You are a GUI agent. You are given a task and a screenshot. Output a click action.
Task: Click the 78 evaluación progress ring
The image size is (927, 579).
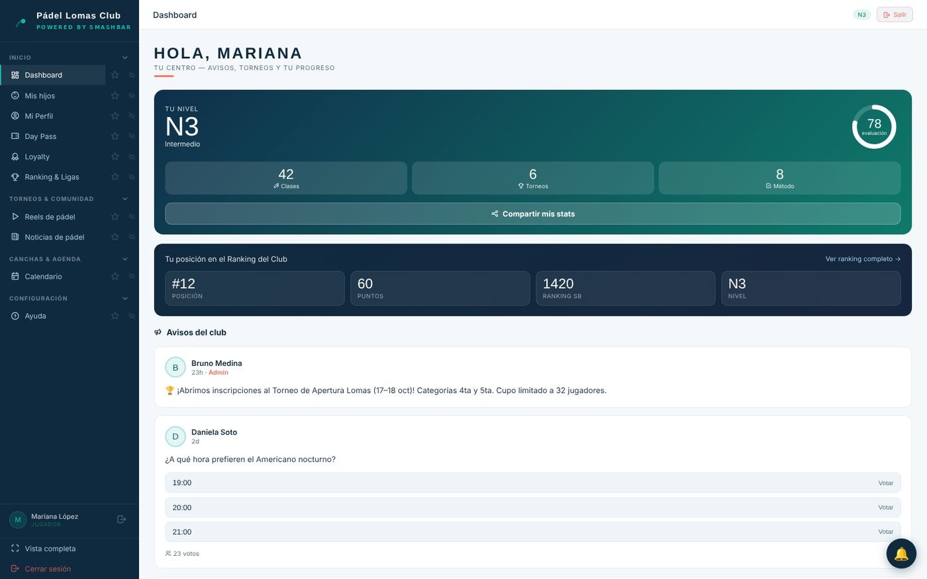[874, 126]
